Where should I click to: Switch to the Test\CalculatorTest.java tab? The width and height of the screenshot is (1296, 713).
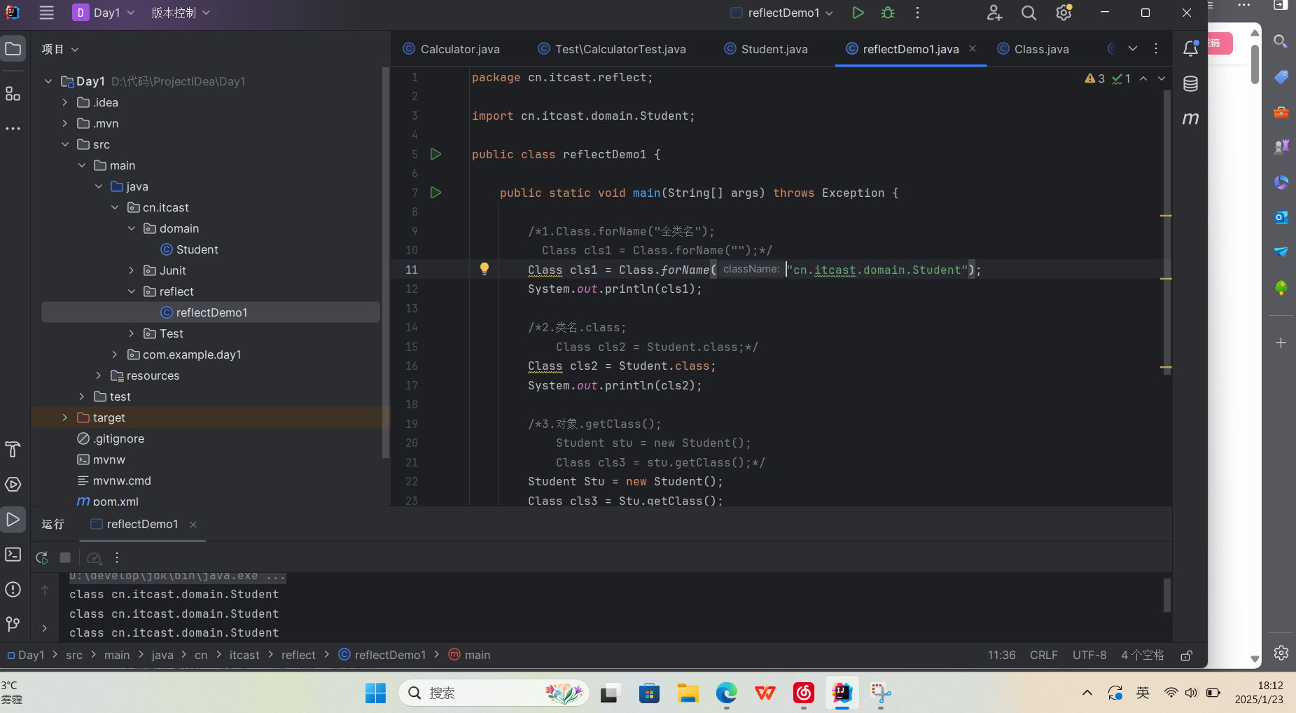click(612, 49)
